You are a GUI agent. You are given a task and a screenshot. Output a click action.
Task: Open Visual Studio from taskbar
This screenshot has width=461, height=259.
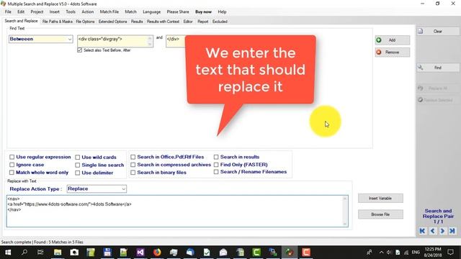[x=140, y=253]
